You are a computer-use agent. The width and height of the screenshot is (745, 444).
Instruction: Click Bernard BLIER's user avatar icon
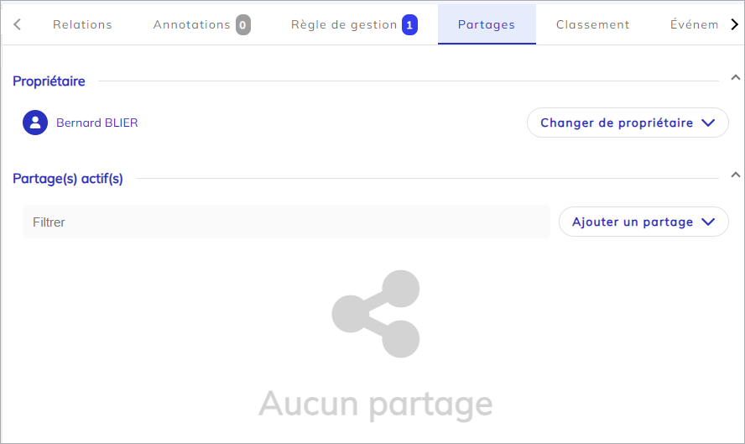[35, 123]
